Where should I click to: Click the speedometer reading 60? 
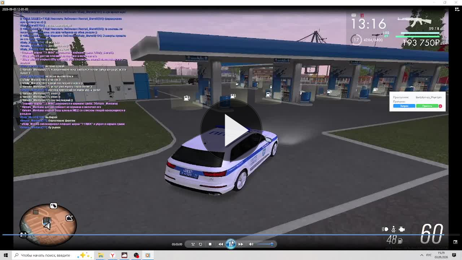click(x=432, y=234)
